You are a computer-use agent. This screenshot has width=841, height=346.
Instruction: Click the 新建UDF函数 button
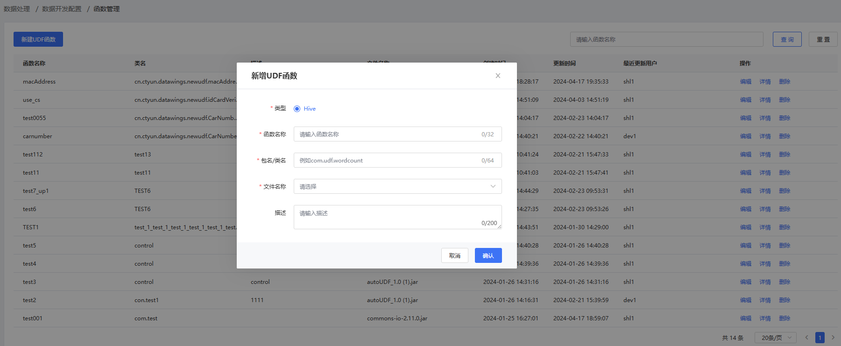click(38, 39)
